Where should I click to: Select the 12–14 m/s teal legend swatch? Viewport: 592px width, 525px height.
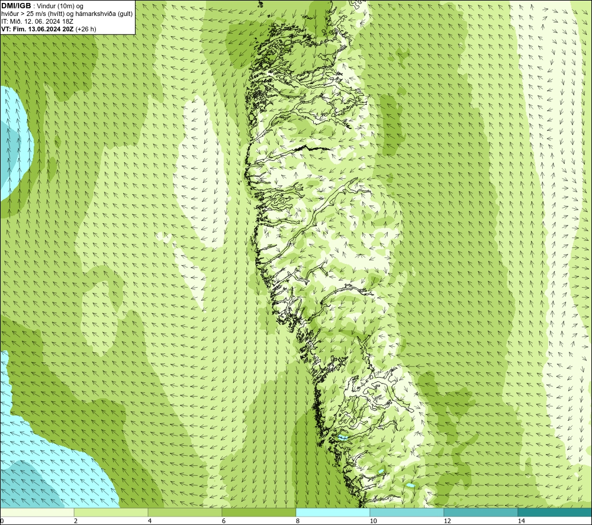[481, 512]
